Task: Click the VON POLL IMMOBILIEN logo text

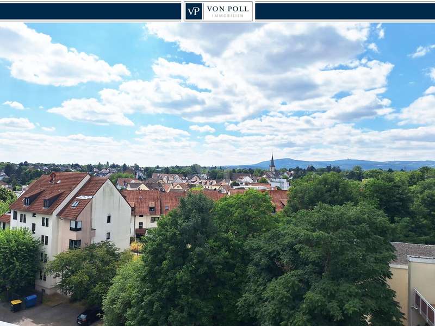Action: tap(228, 11)
